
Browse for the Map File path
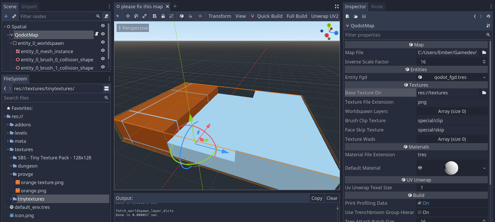click(484, 52)
